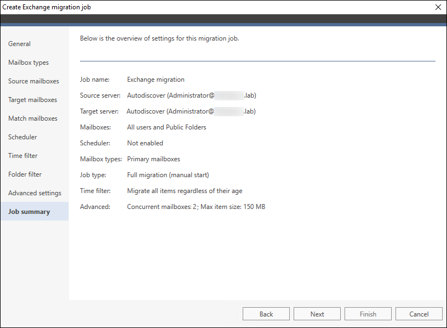Viewport: 447px width, 328px height.
Task: Click the 'Mailbox types:' summary label
Action: (101, 159)
